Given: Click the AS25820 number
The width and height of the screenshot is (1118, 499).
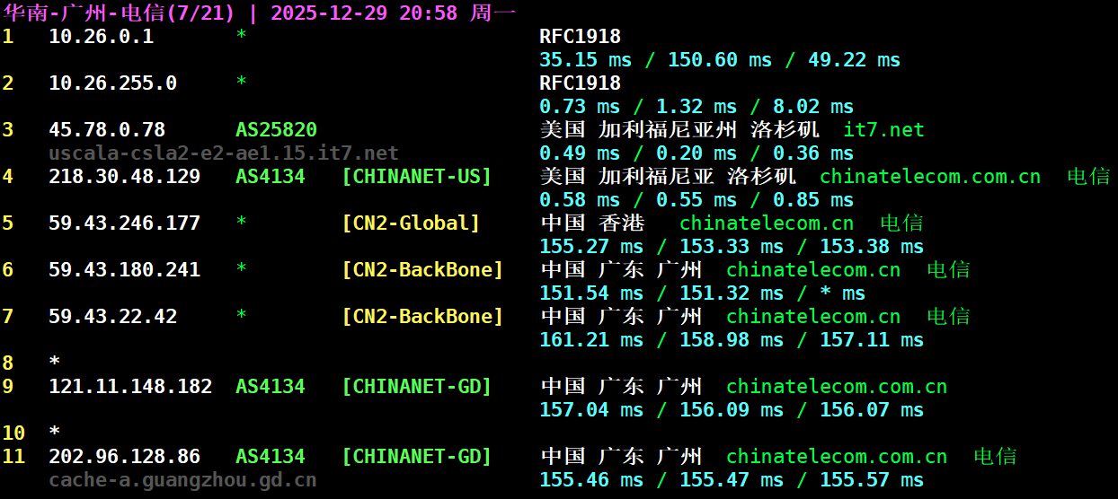Looking at the screenshot, I should click(276, 130).
